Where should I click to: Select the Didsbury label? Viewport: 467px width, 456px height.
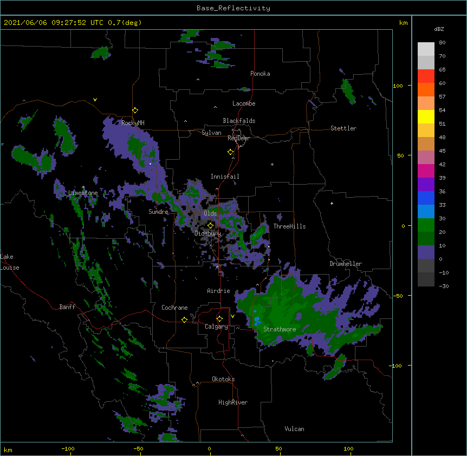pyautogui.click(x=208, y=233)
